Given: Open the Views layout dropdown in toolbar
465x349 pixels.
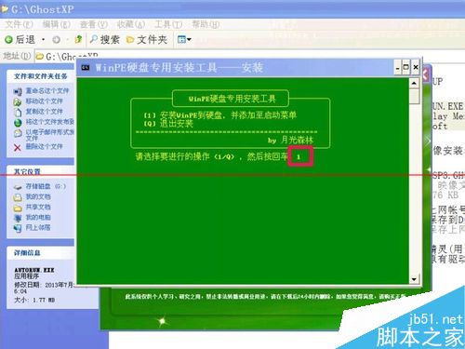Looking at the screenshot, I should 184,39.
